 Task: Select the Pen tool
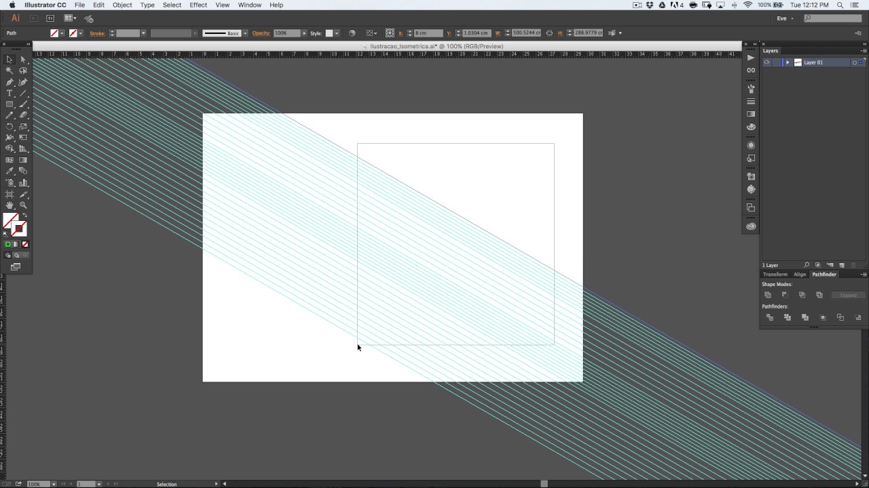(x=10, y=82)
